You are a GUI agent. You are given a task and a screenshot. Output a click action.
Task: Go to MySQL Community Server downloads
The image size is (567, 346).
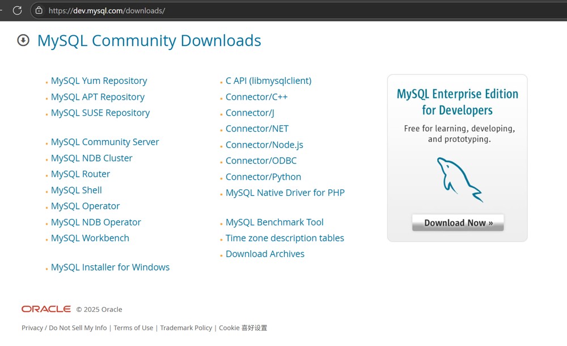pyautogui.click(x=105, y=142)
